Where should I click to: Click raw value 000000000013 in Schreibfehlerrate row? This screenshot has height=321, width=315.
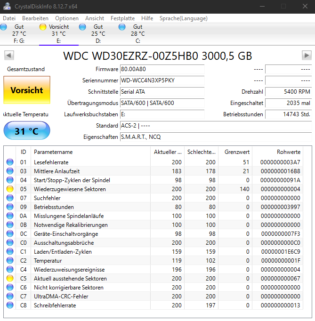tap(280, 305)
